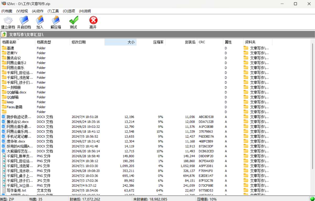Open the (A)动作 menu
This screenshot has height=201, width=315.
coord(38,11)
